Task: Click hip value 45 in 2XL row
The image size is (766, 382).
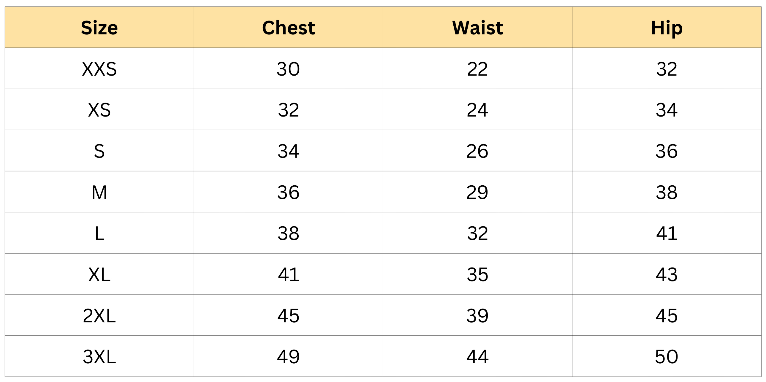Action: point(666,316)
